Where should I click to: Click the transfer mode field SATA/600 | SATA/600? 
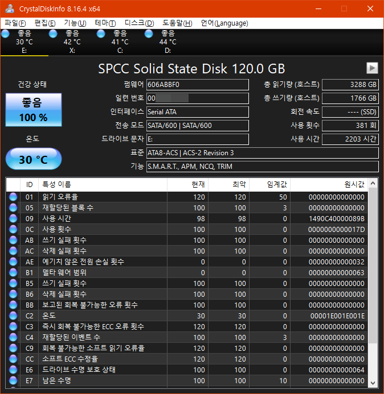198,126
